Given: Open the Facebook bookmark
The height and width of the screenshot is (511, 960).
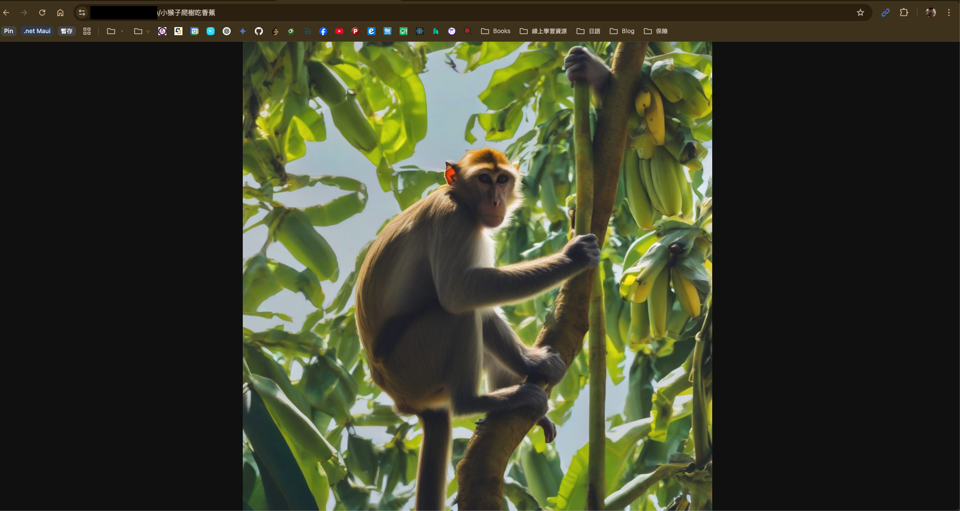Looking at the screenshot, I should coord(323,31).
